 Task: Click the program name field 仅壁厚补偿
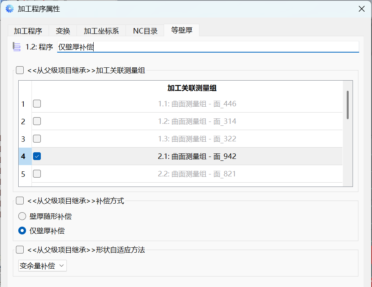[x=208, y=47]
